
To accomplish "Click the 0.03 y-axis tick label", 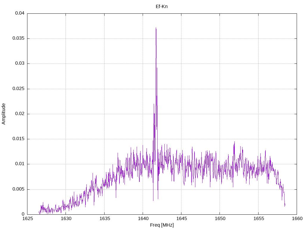I will [x=20, y=64].
